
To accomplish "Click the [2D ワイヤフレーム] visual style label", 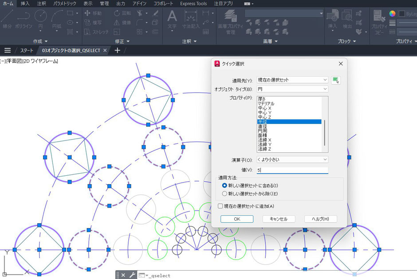I will [x=40, y=61].
